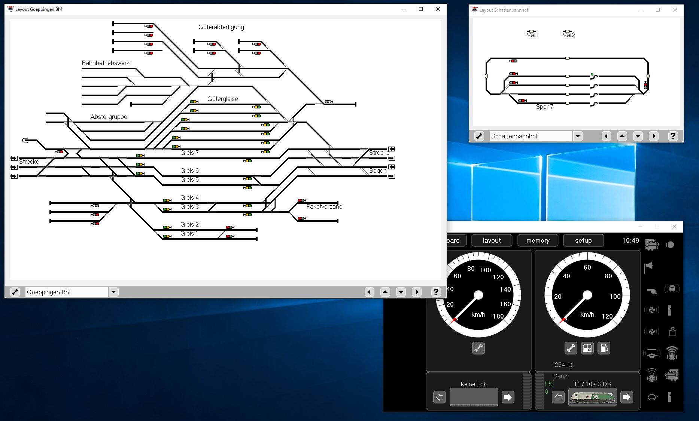Viewport: 699px width, 421px height.
Task: Click the Schattenbahnhof layout name field
Action: 531,136
